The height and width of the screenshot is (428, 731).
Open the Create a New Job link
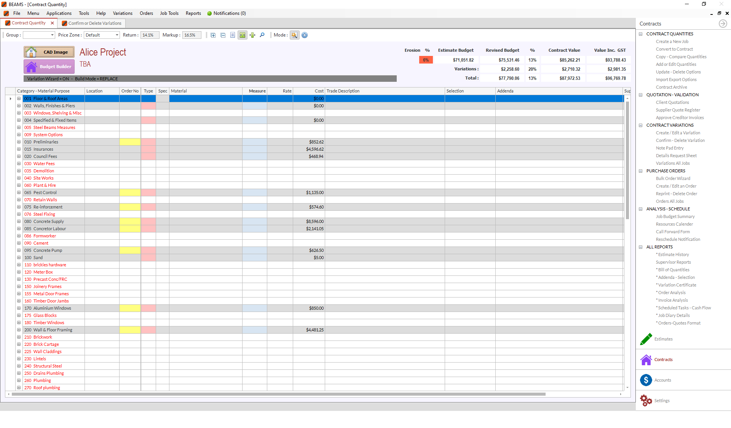[x=672, y=41]
